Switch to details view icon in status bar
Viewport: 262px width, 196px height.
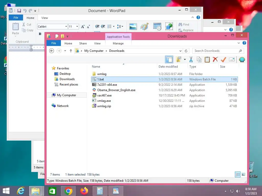[x=238, y=175]
